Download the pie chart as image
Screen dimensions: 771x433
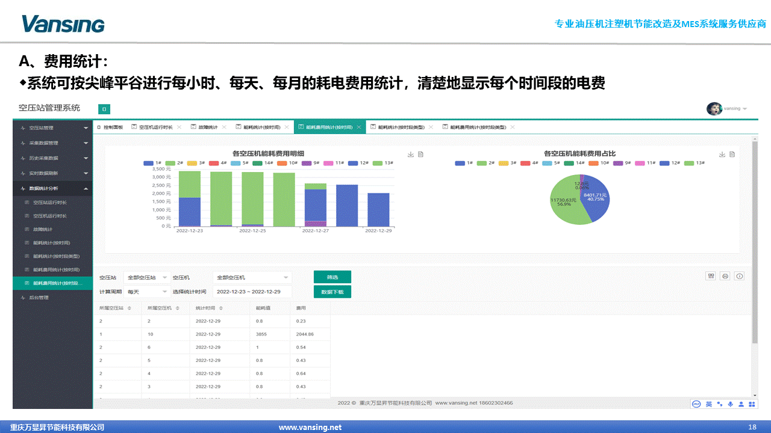coord(722,155)
